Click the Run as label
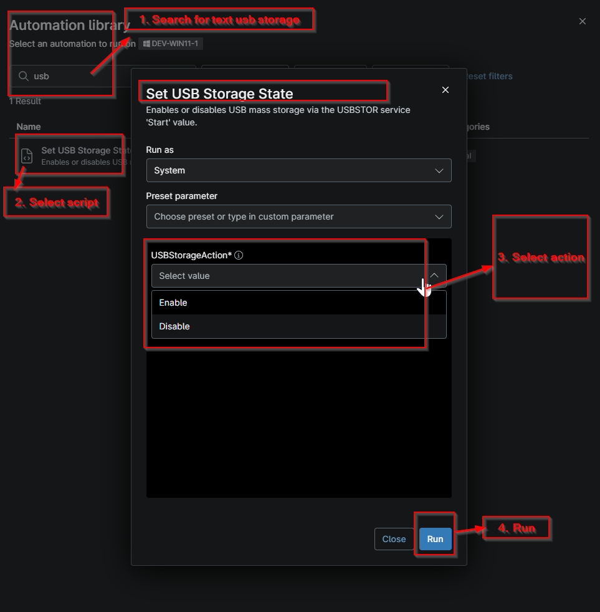600x612 pixels. (x=160, y=150)
